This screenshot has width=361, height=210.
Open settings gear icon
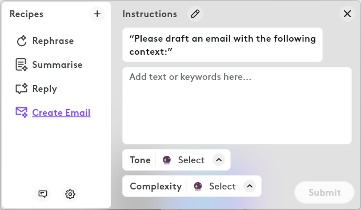tap(70, 194)
